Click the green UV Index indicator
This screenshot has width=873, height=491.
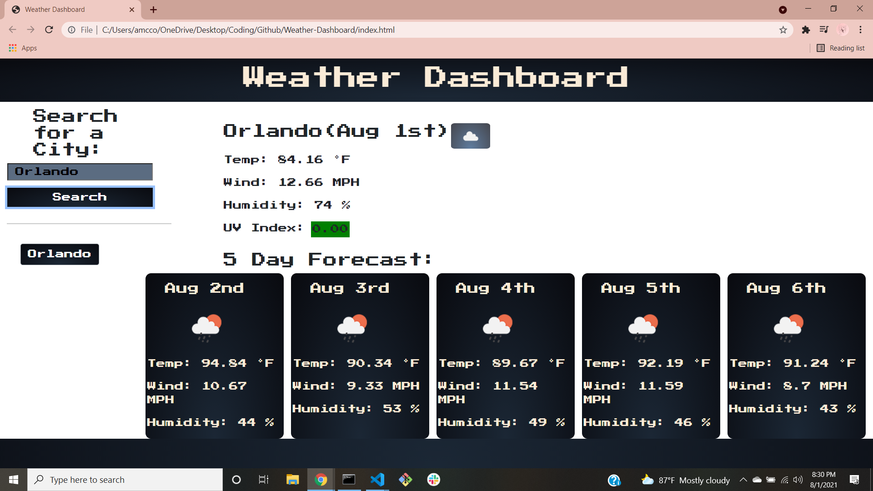(330, 229)
